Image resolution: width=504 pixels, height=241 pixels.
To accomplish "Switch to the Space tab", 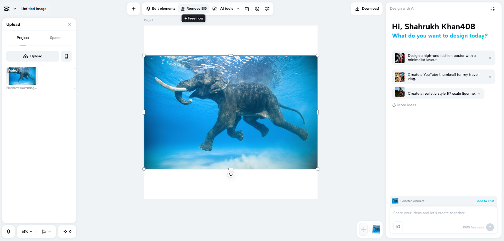I will tap(55, 38).
